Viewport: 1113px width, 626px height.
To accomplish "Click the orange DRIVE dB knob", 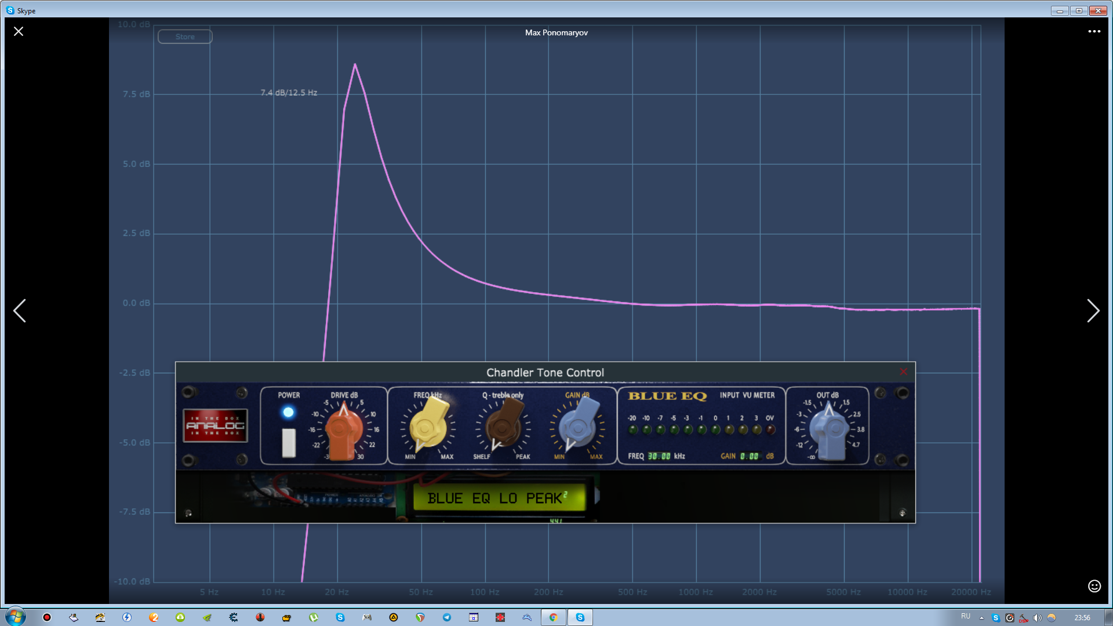I will pyautogui.click(x=344, y=430).
